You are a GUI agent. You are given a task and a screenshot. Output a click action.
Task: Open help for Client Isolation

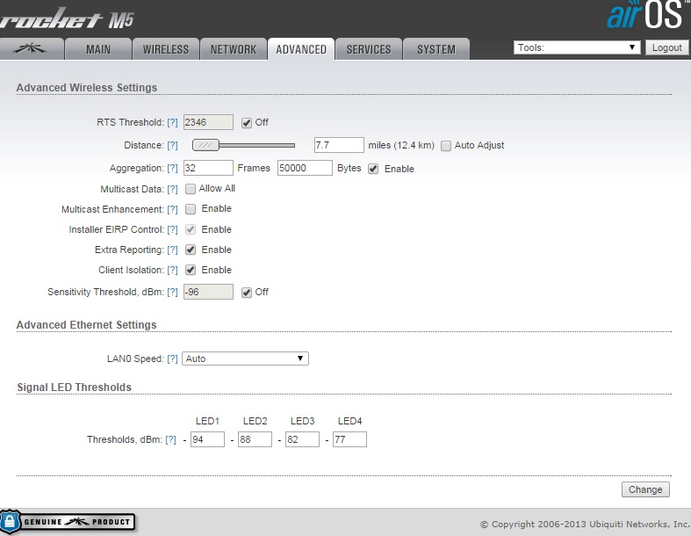coord(172,271)
